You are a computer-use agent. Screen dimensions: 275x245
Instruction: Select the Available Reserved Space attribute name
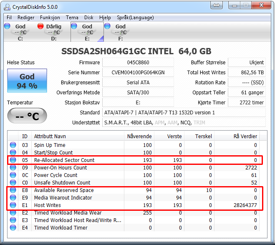coord(64,190)
